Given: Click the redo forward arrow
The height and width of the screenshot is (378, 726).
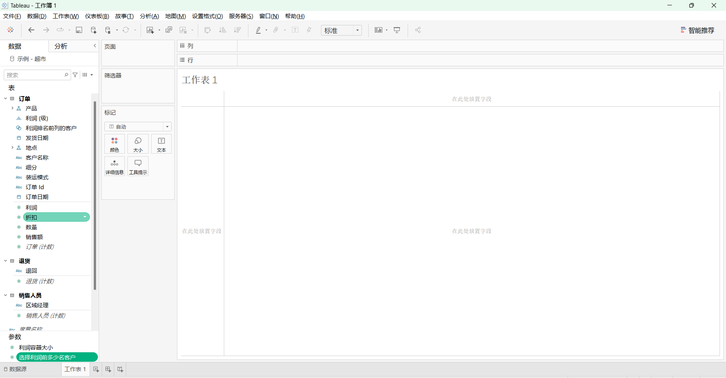Looking at the screenshot, I should pyautogui.click(x=46, y=30).
